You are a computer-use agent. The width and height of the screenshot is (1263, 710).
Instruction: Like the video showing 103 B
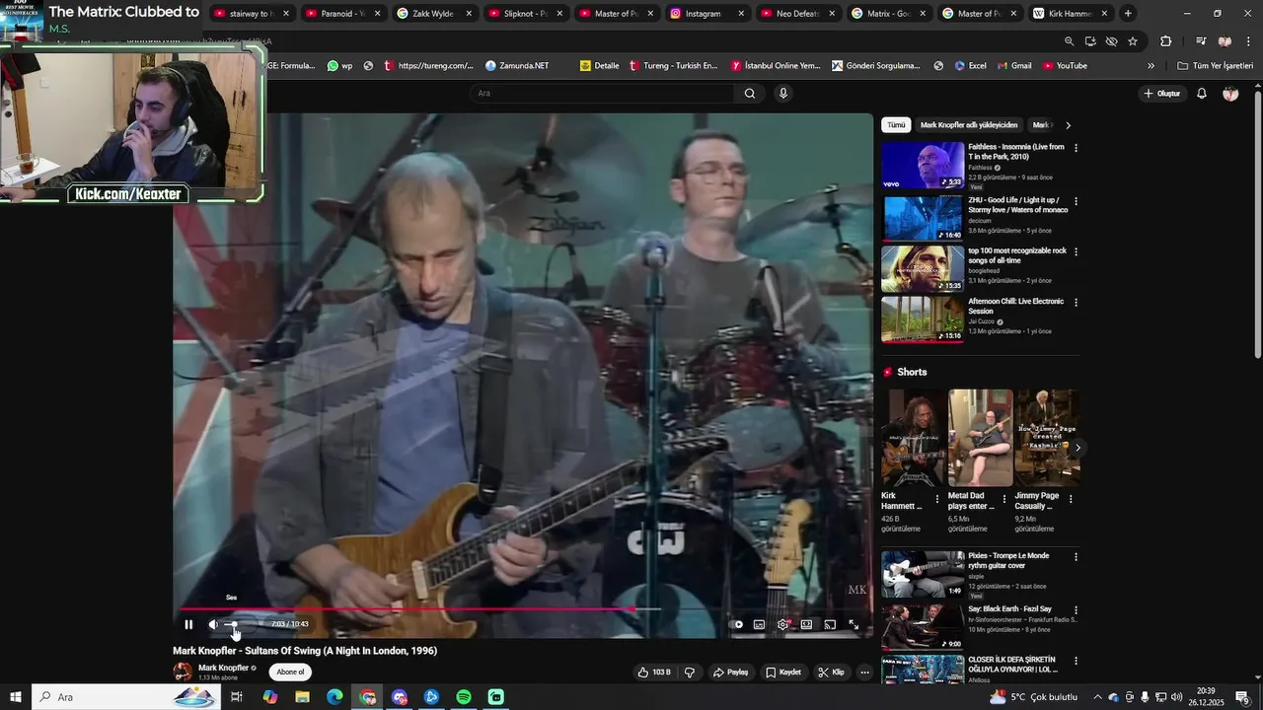[653, 673]
